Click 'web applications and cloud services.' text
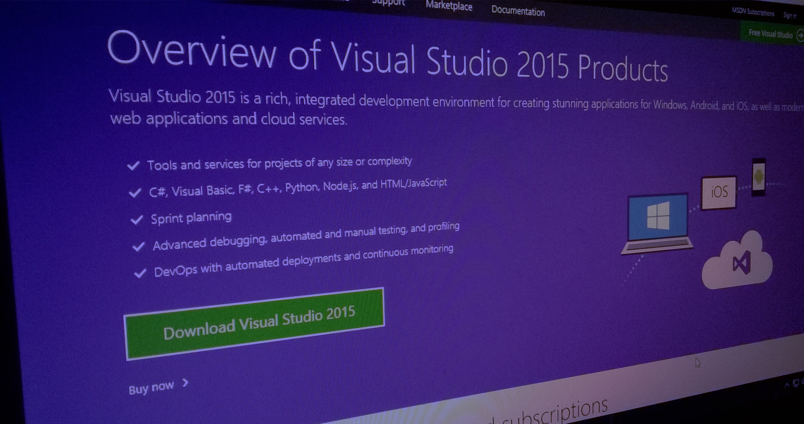The width and height of the screenshot is (804, 424). [229, 119]
